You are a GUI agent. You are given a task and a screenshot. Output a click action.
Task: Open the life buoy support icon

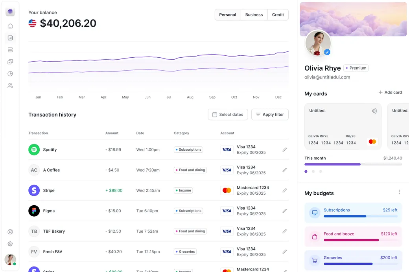[x=10, y=232]
